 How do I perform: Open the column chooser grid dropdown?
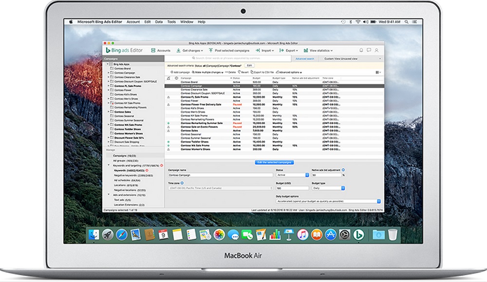(378, 72)
